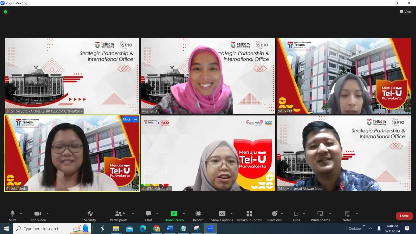
Task: Open more options on Gusnita Linda's tile
Action: point(135,119)
